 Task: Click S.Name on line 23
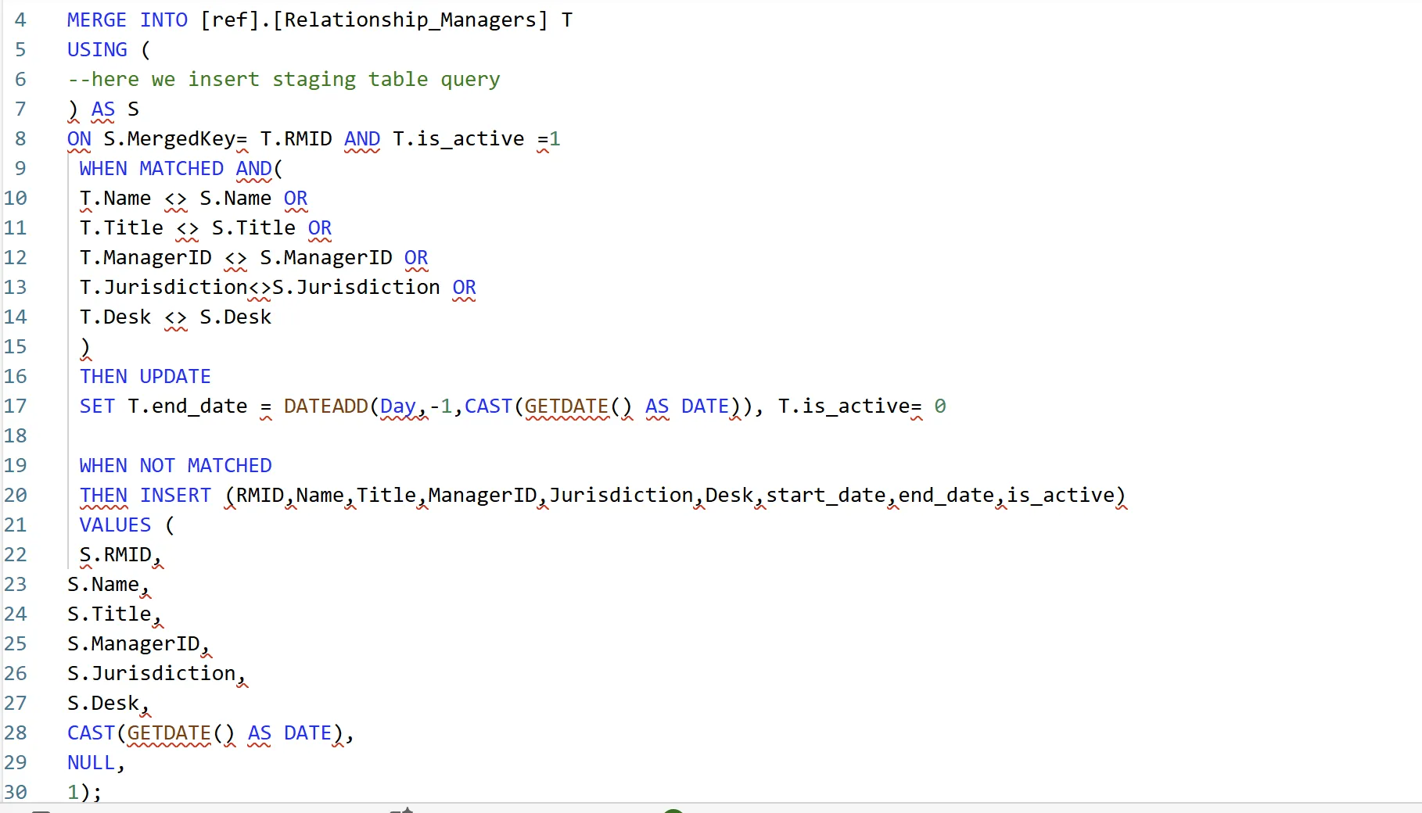click(103, 584)
